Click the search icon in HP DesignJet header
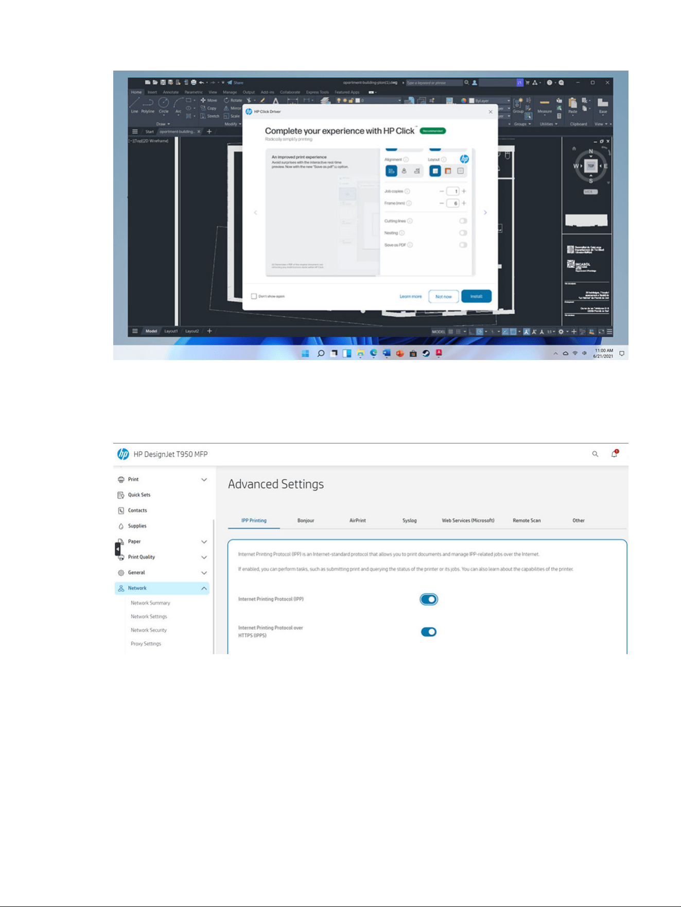 pos(595,454)
